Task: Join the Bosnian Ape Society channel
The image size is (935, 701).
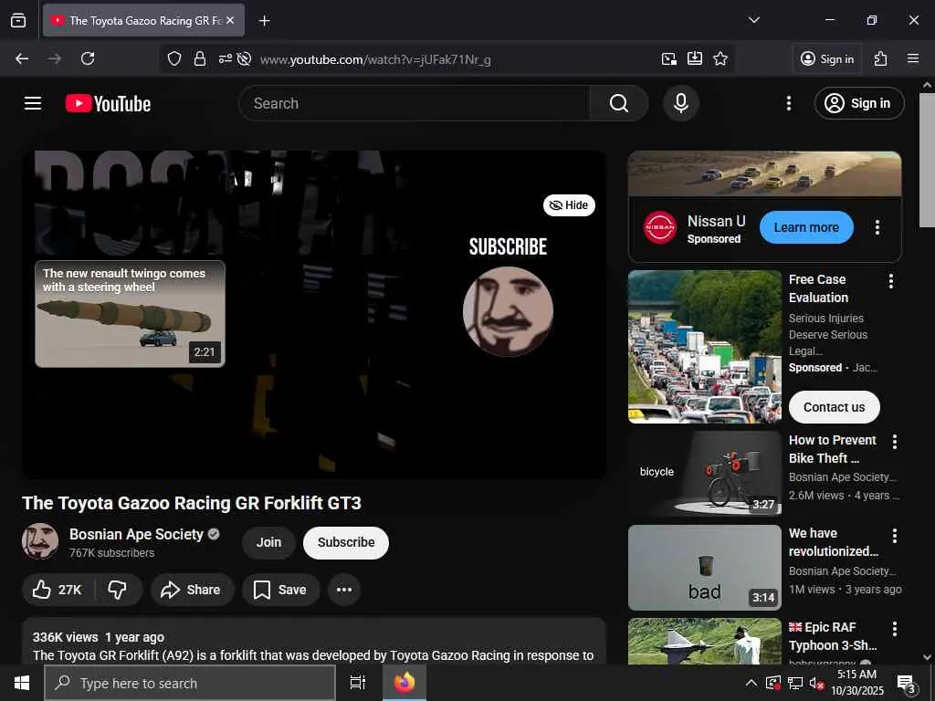Action: (x=268, y=542)
